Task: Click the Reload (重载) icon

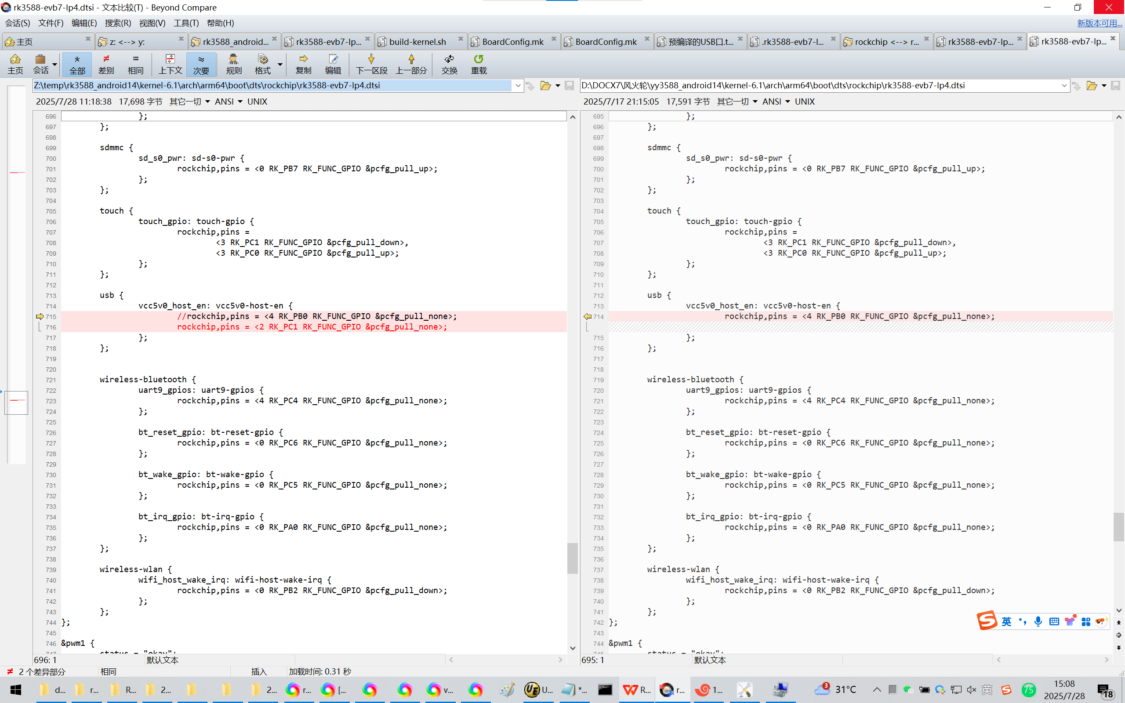Action: coord(479,59)
